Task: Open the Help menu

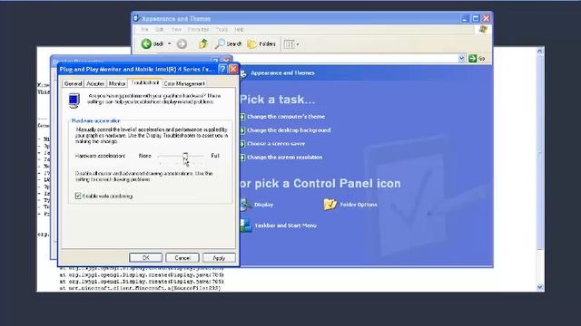Action: click(239, 29)
